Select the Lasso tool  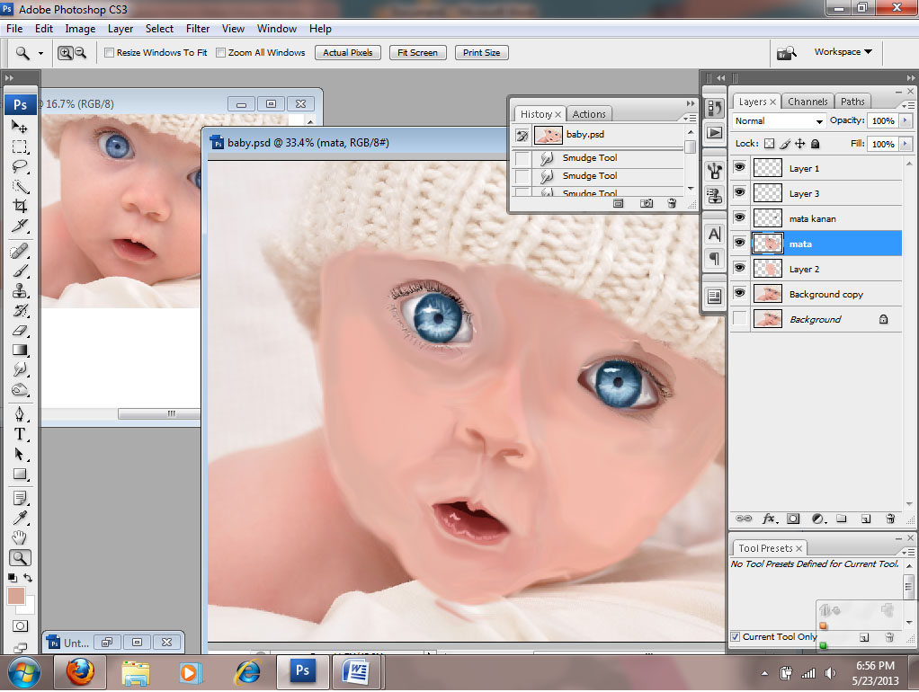(x=20, y=166)
